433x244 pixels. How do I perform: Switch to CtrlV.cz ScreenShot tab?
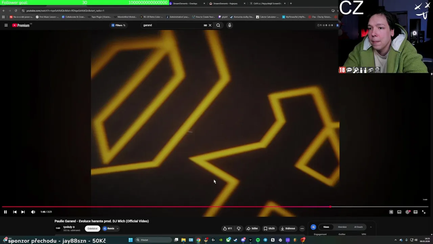[x=267, y=3]
